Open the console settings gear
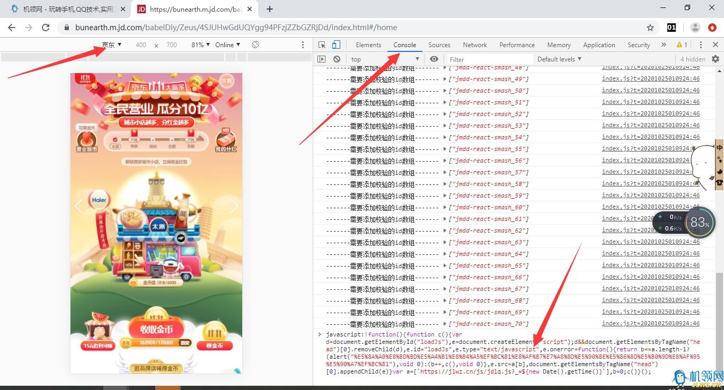 tap(716, 59)
